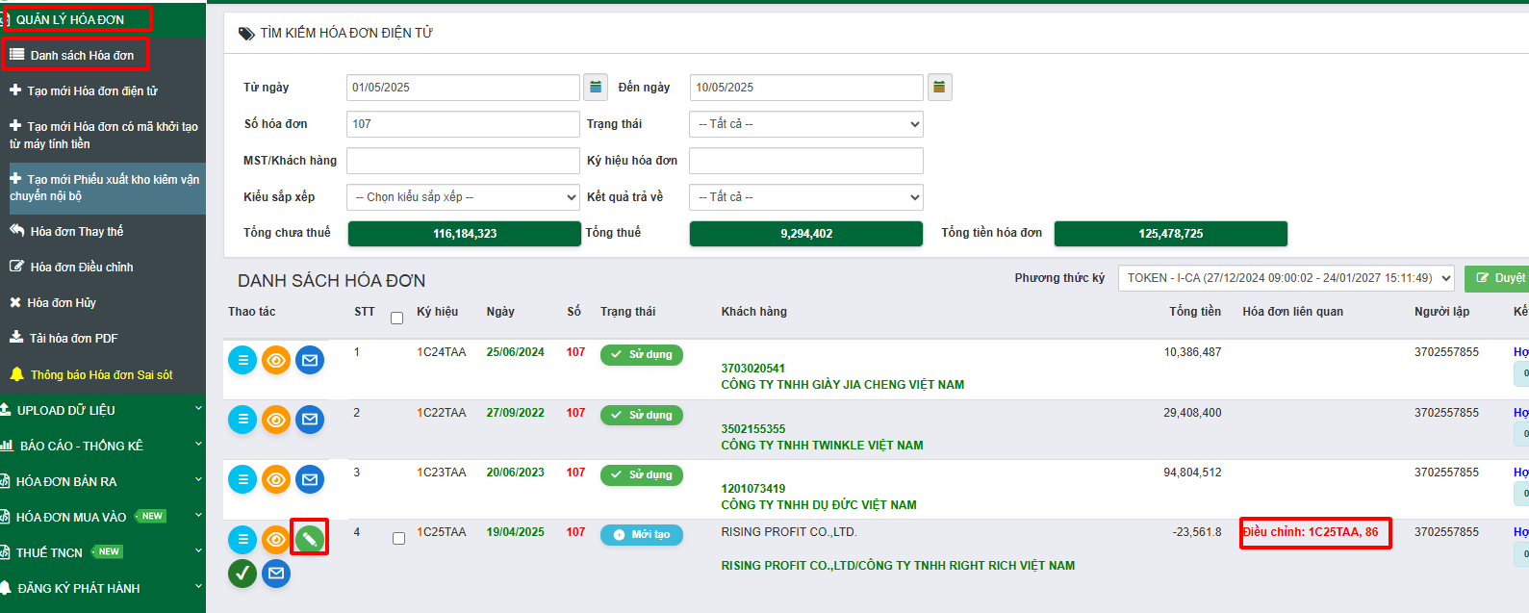This screenshot has width=1529, height=613.
Task: Open the blue list menu icon for invoice 1C23TAA
Action: (x=242, y=479)
